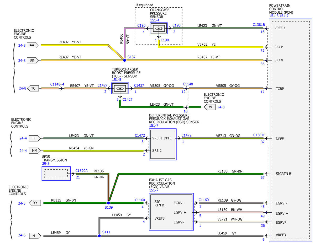
Task: Open the C1381B connector link
Action: pos(259,25)
